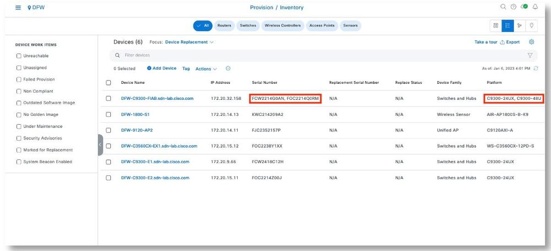Click platform WS-C3560CX-12PD-S cell
Viewport: 551px width, 251px height.
pyautogui.click(x=510, y=146)
